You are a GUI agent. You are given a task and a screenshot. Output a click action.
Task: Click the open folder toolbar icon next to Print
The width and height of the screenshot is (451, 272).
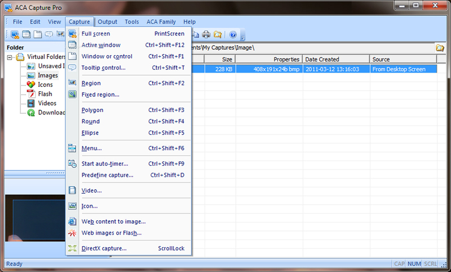coord(218,34)
